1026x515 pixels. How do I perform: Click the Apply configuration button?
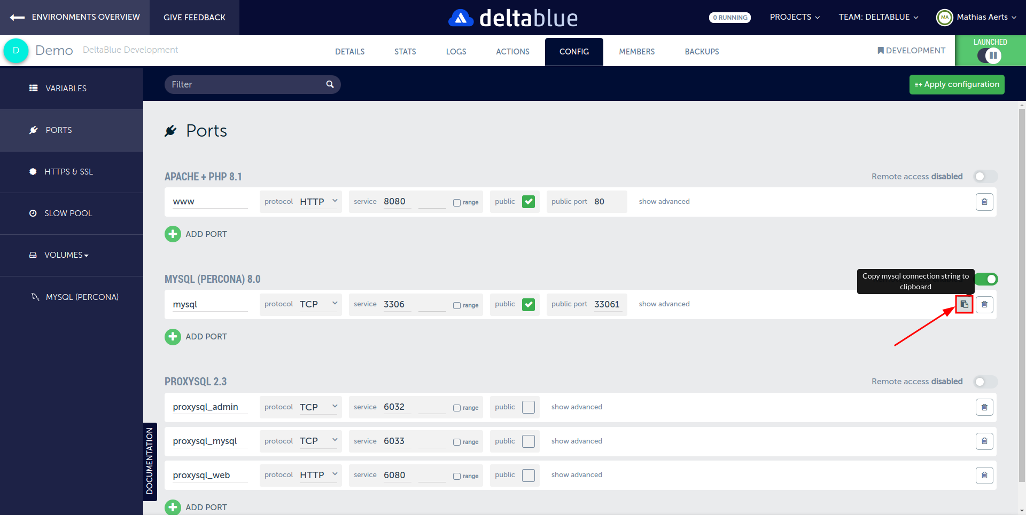957,84
